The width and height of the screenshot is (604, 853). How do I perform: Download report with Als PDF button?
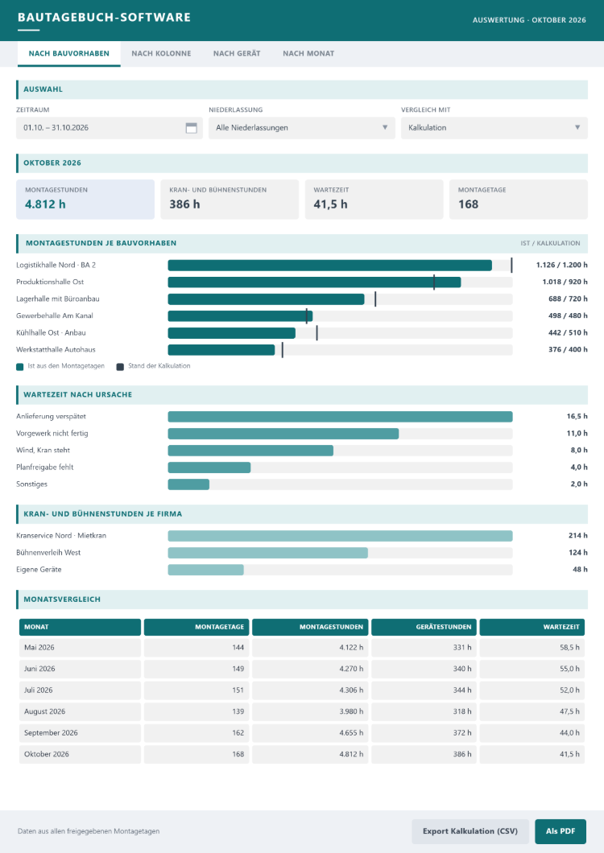pyautogui.click(x=561, y=831)
